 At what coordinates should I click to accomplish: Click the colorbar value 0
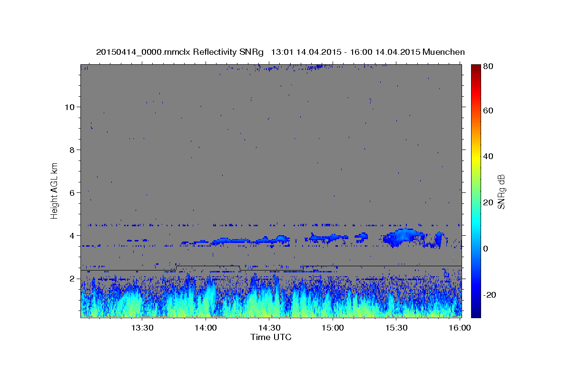(486, 249)
